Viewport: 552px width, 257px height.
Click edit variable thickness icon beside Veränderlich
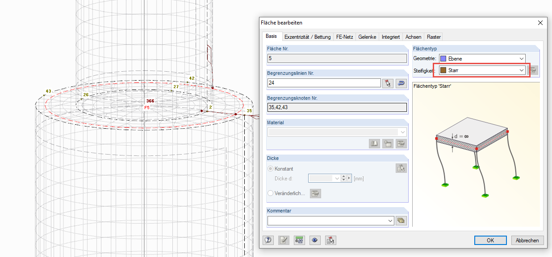pyautogui.click(x=316, y=193)
